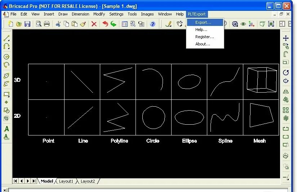Restore the inner document window
Viewport: 297px width, 192px height.
pyautogui.click(x=281, y=14)
